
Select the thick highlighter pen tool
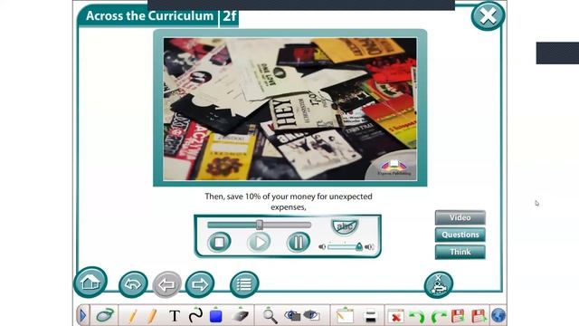(x=151, y=316)
